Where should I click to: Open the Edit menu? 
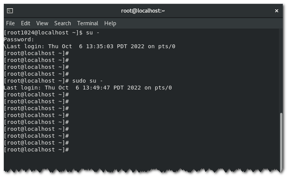[x=26, y=23]
